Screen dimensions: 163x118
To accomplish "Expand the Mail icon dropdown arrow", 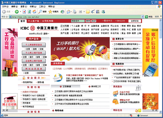I will pos(71,12).
